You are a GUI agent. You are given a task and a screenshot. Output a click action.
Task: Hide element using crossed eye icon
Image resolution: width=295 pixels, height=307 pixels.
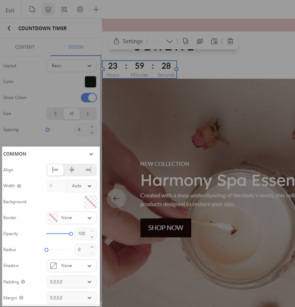200,41
